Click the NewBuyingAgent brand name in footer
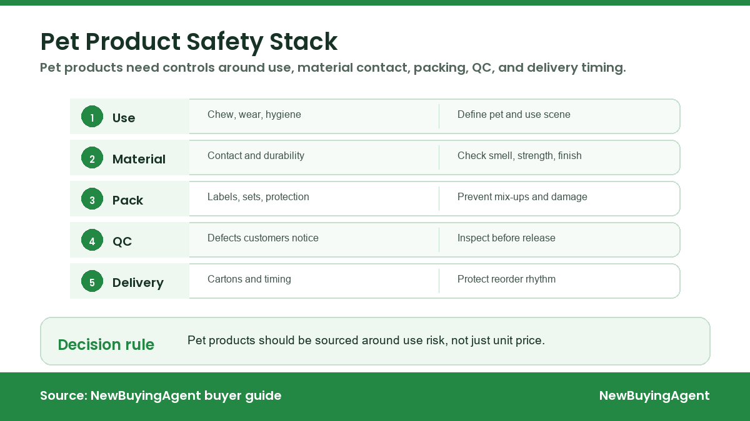 click(x=654, y=395)
